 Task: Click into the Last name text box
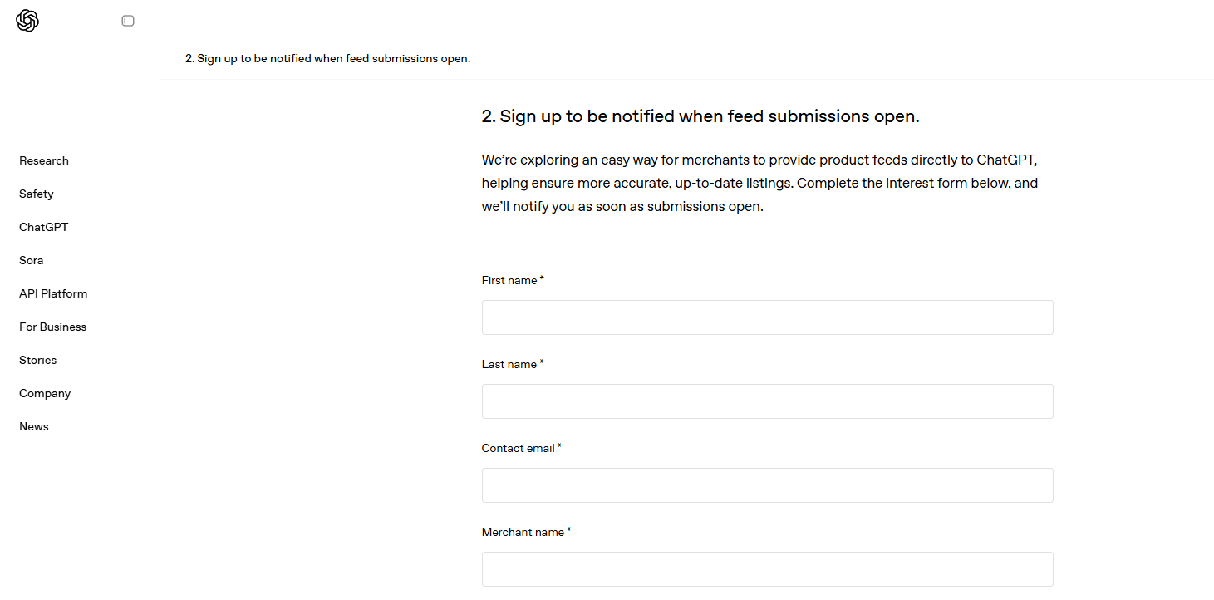767,401
